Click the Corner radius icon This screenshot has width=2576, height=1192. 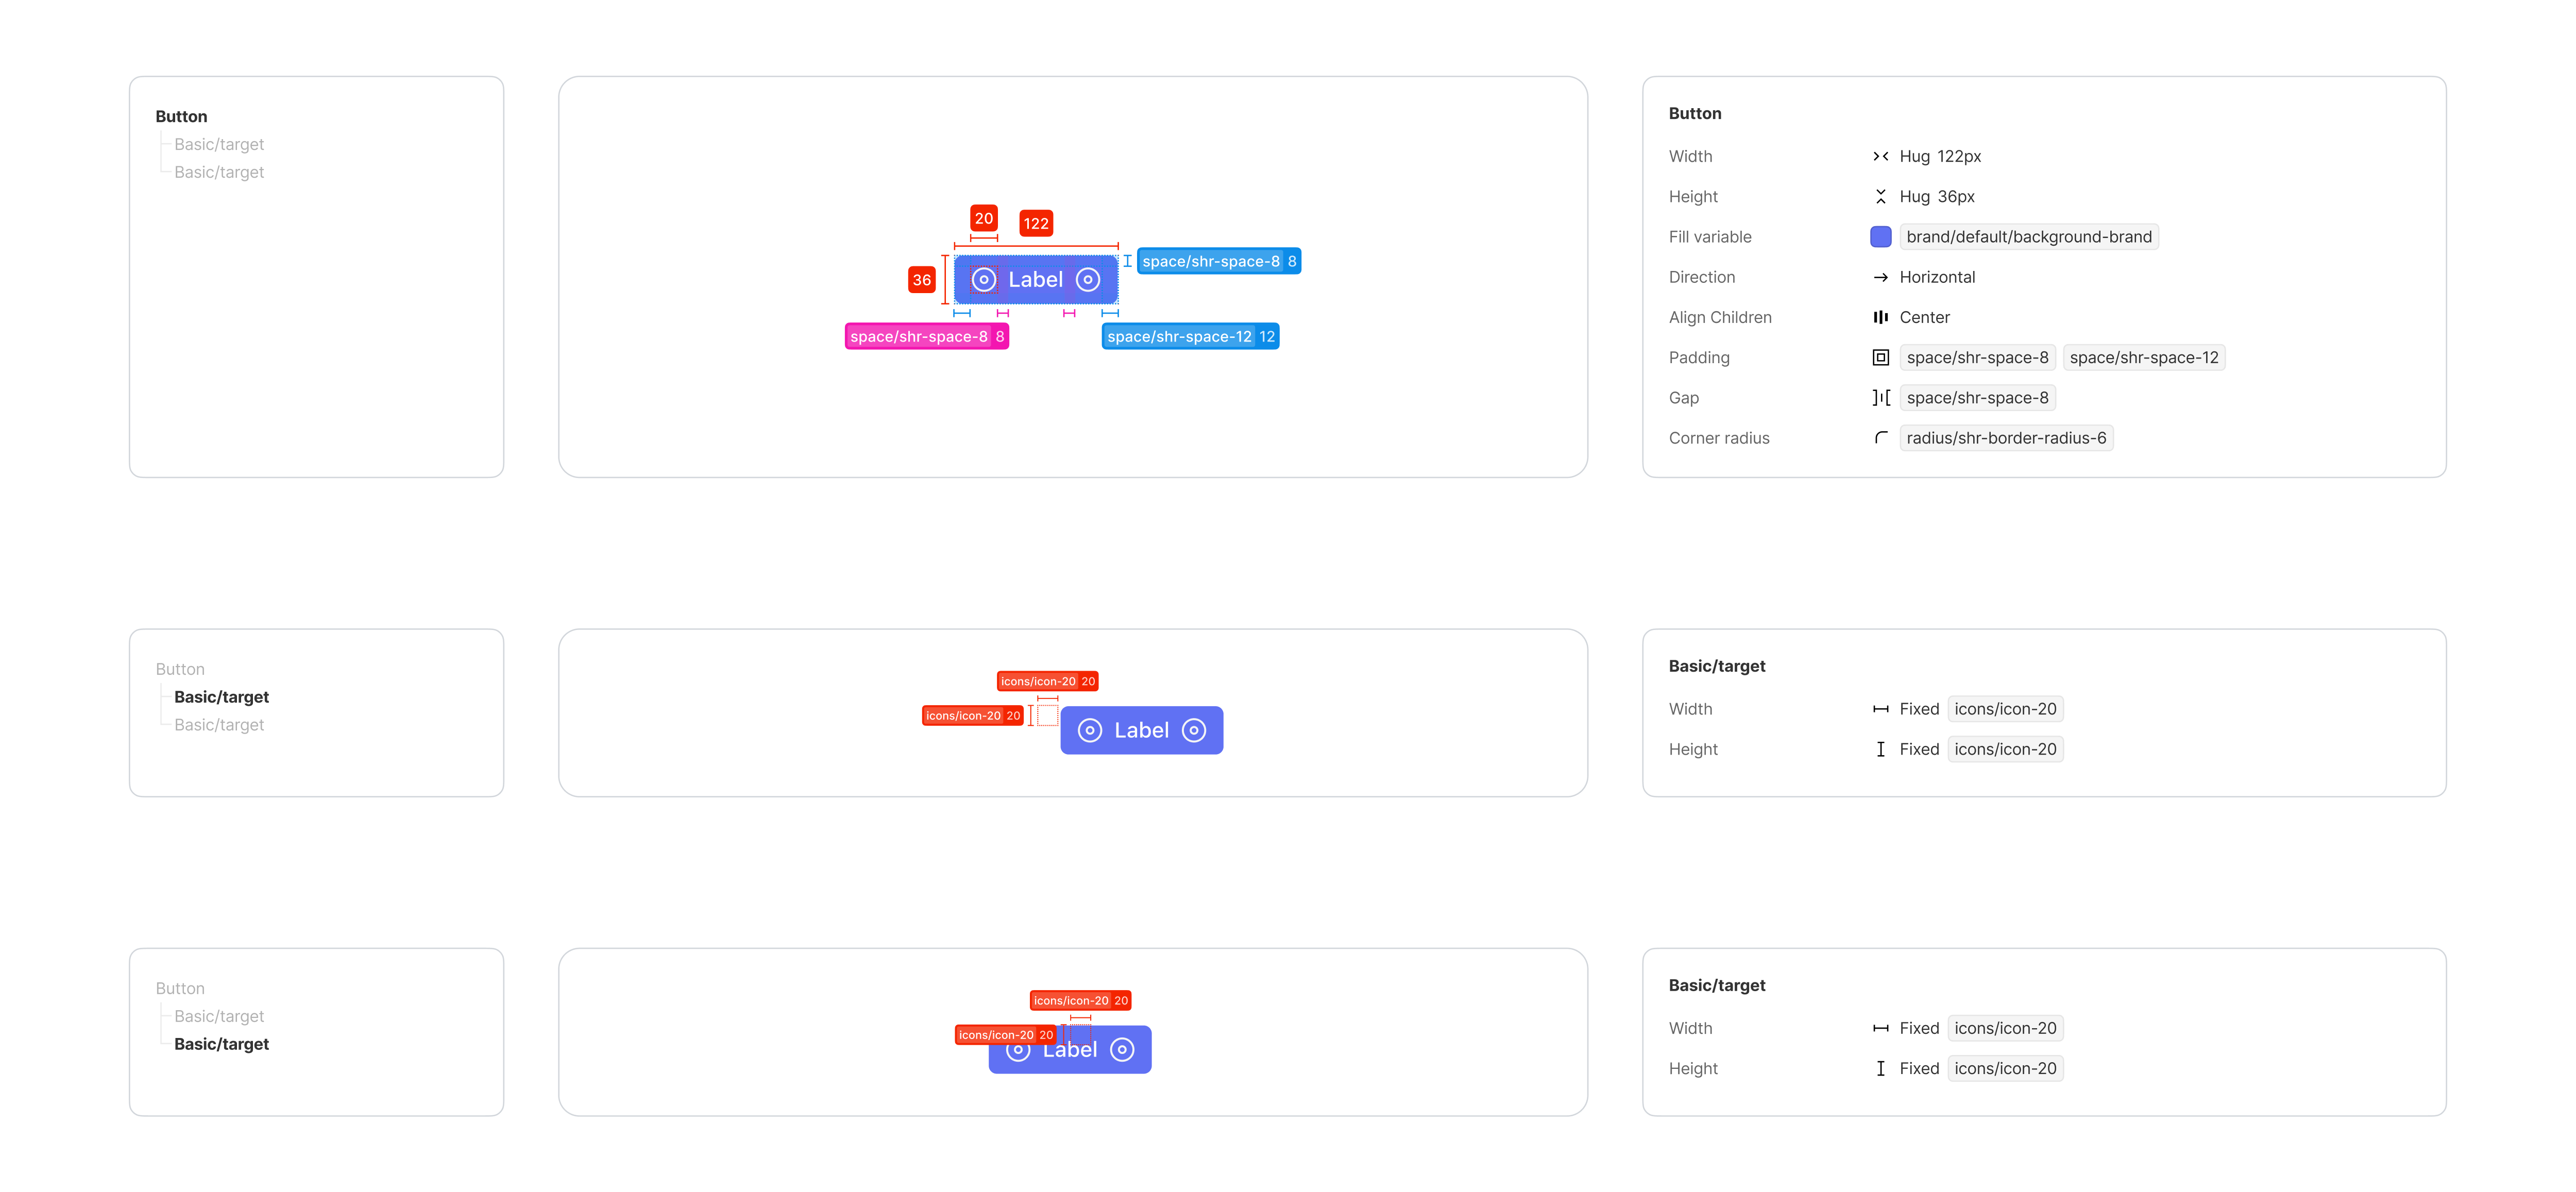coord(1880,438)
